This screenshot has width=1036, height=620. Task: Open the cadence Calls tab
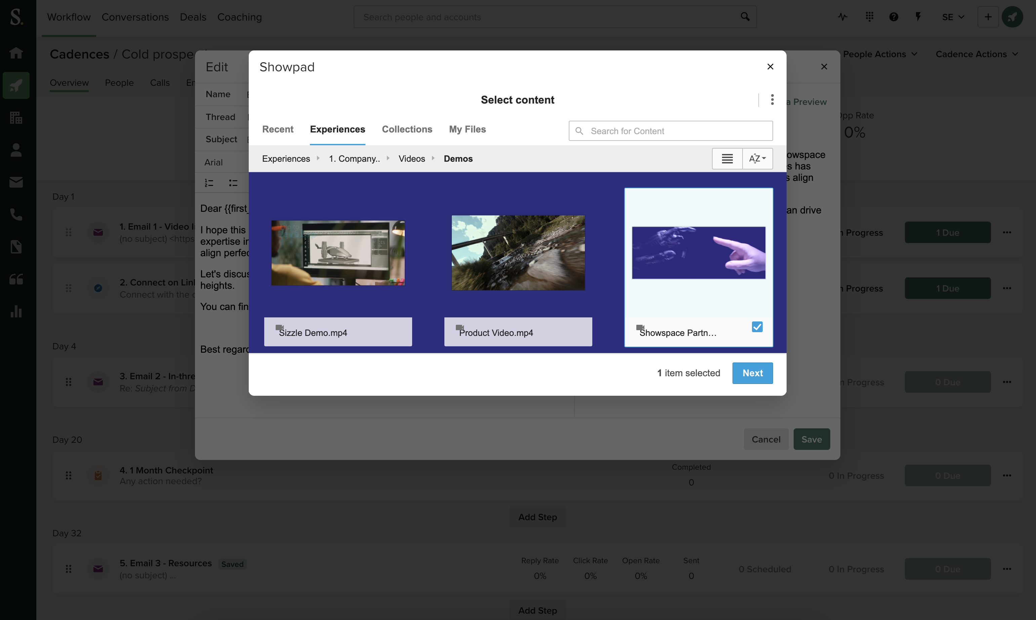pyautogui.click(x=160, y=83)
